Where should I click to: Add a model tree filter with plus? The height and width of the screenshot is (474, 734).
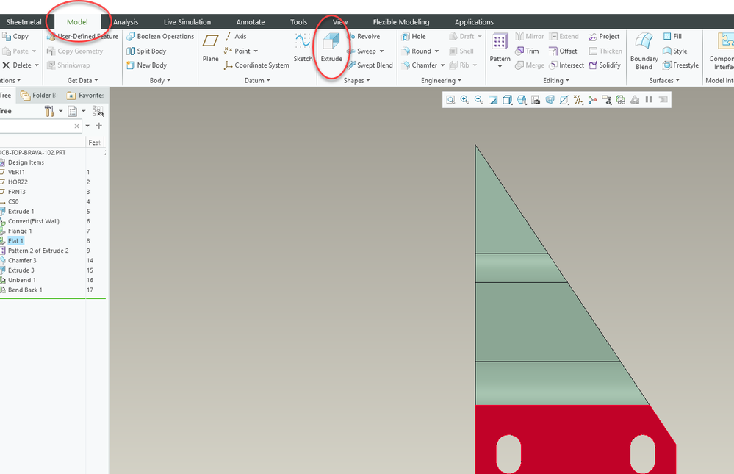pos(98,126)
